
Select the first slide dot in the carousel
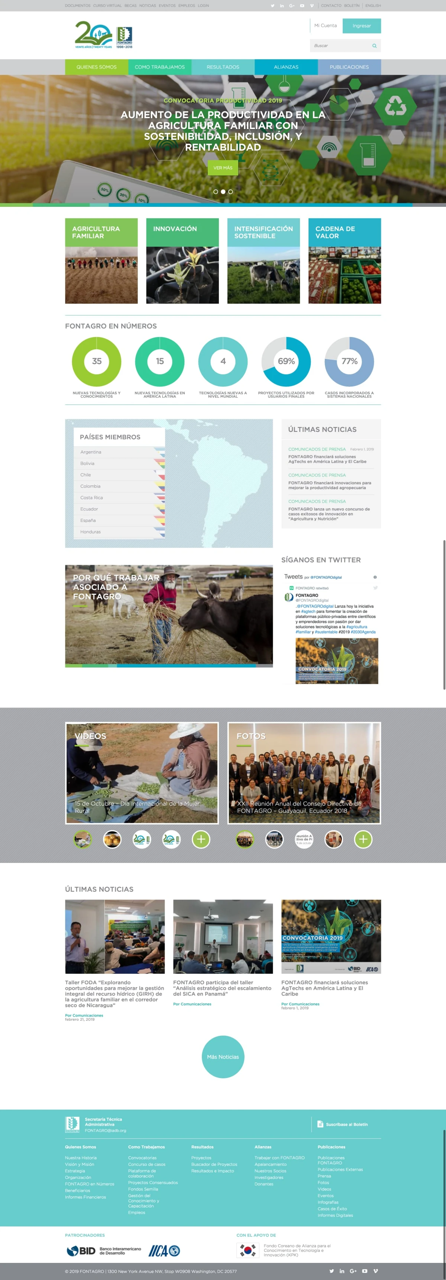[216, 191]
